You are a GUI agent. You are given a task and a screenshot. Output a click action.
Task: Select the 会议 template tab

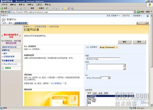tap(95, 93)
